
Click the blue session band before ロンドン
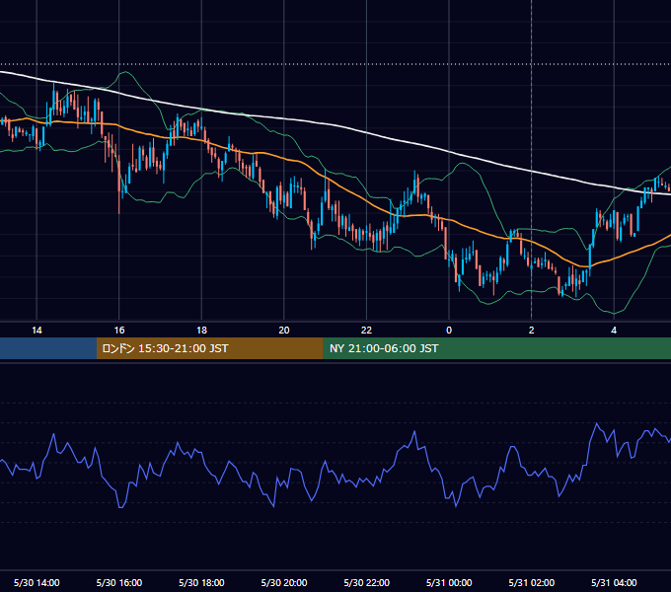(x=48, y=348)
